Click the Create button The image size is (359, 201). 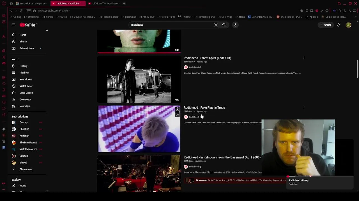point(325,25)
